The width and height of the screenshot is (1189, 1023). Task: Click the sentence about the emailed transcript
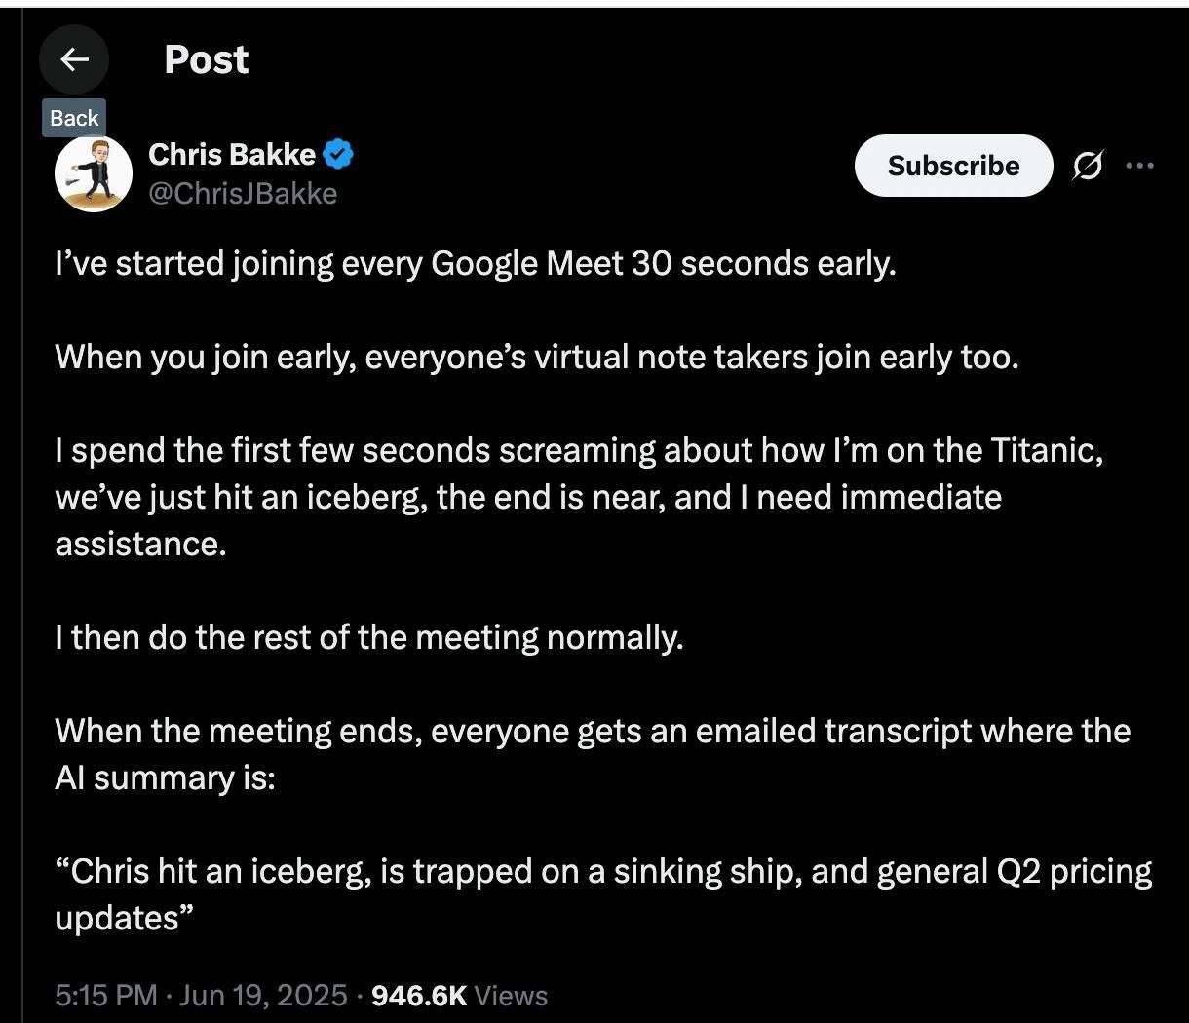tap(593, 754)
